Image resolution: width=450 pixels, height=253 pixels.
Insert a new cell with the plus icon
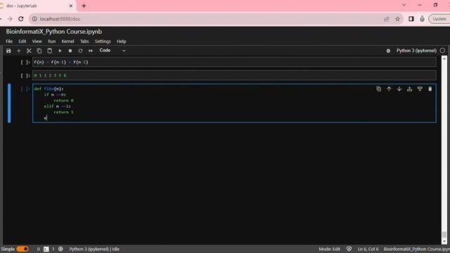[x=19, y=51]
